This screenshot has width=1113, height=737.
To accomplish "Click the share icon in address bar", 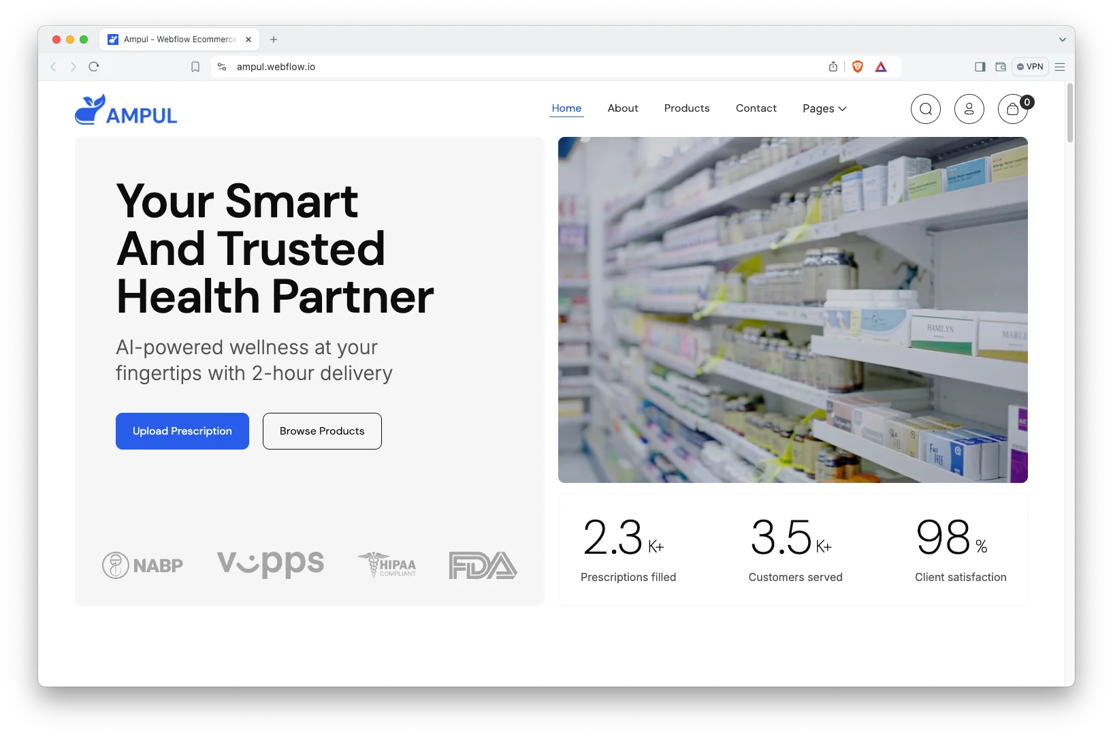I will [833, 67].
